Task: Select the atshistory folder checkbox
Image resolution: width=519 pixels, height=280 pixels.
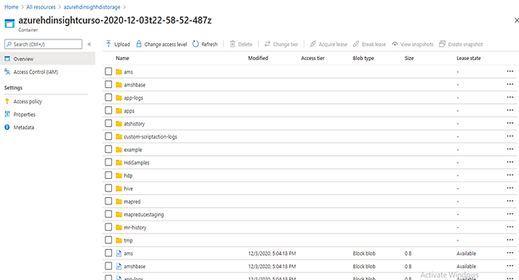Action: pyautogui.click(x=108, y=123)
